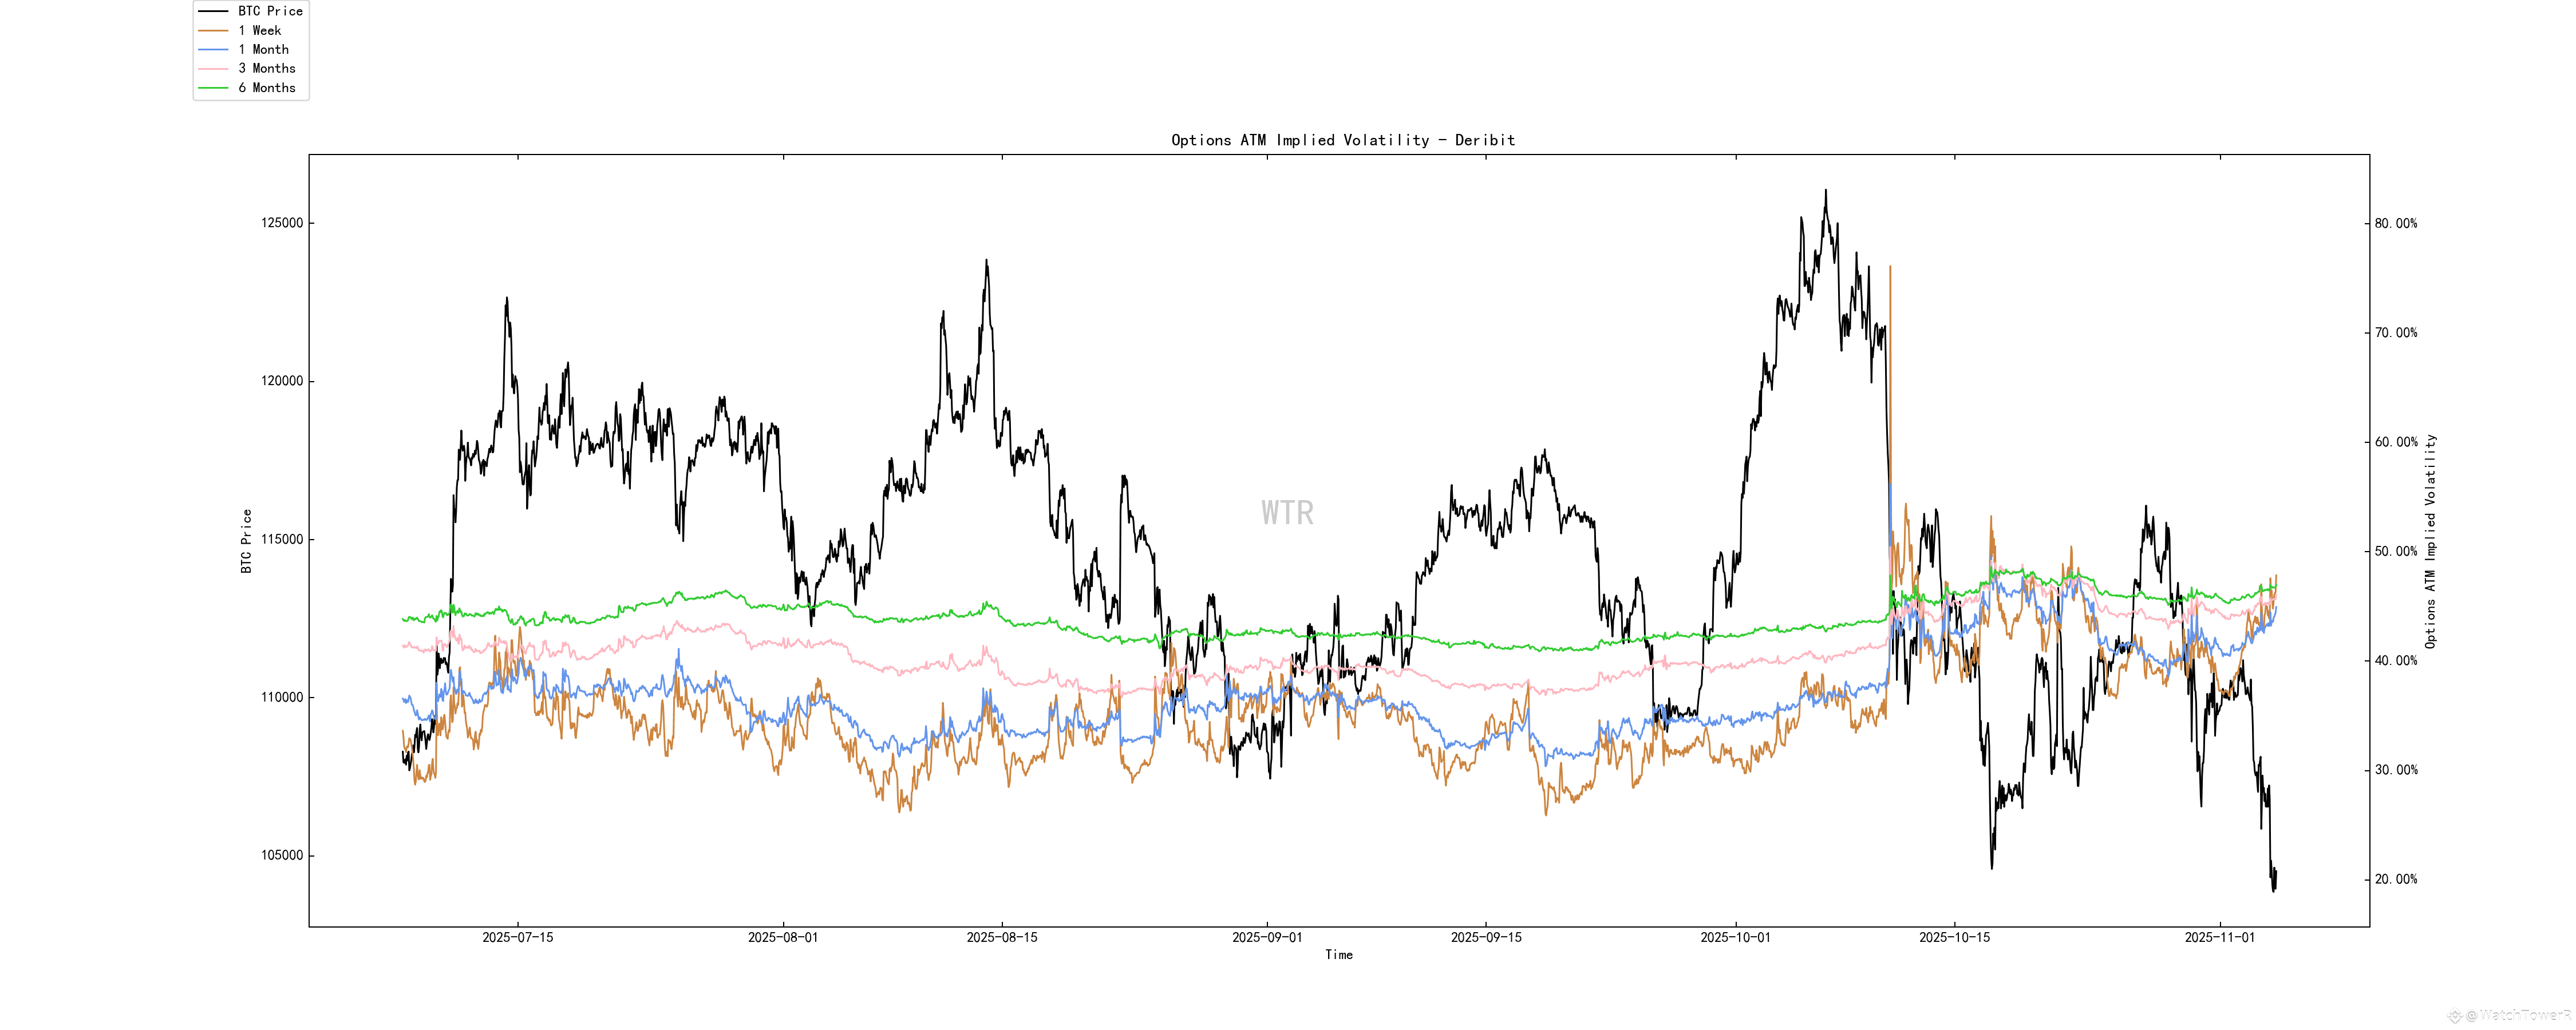Viewport: 2576px width, 1030px height.
Task: Click the vertical BTC Price y-axis label
Action: (246, 541)
